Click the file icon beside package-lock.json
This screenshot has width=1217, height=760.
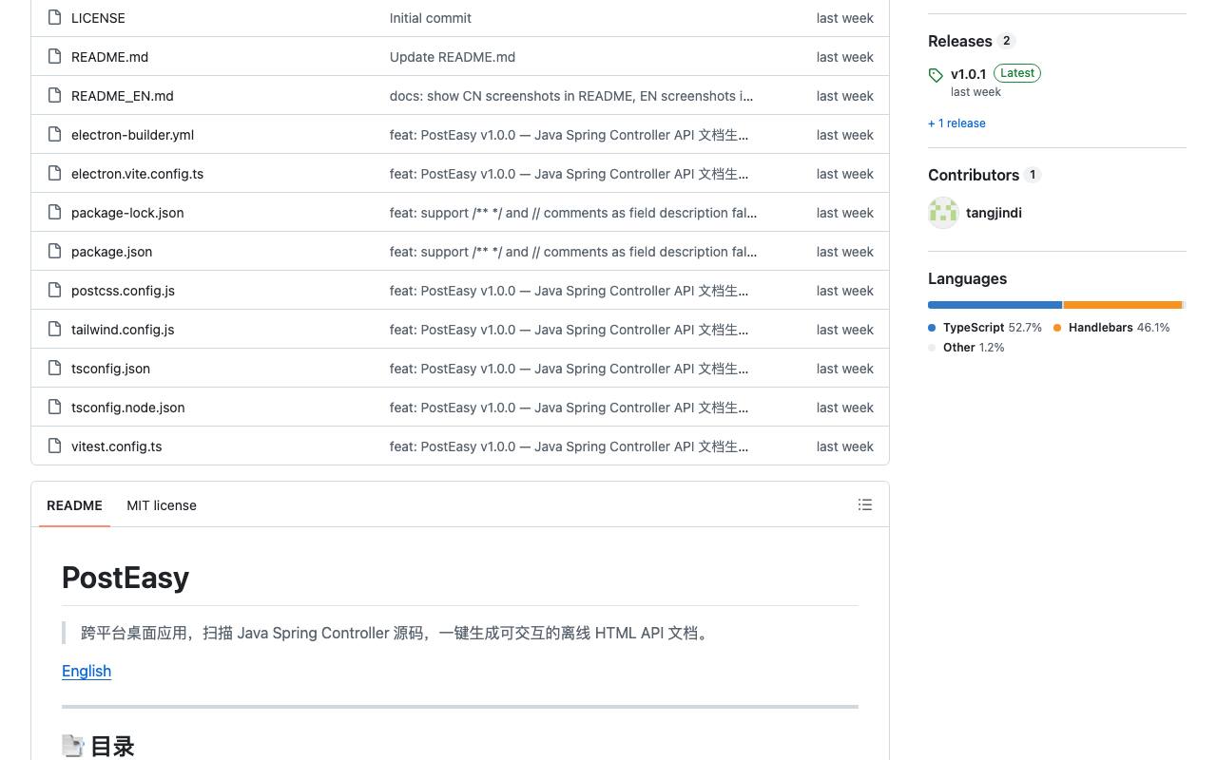tap(54, 213)
